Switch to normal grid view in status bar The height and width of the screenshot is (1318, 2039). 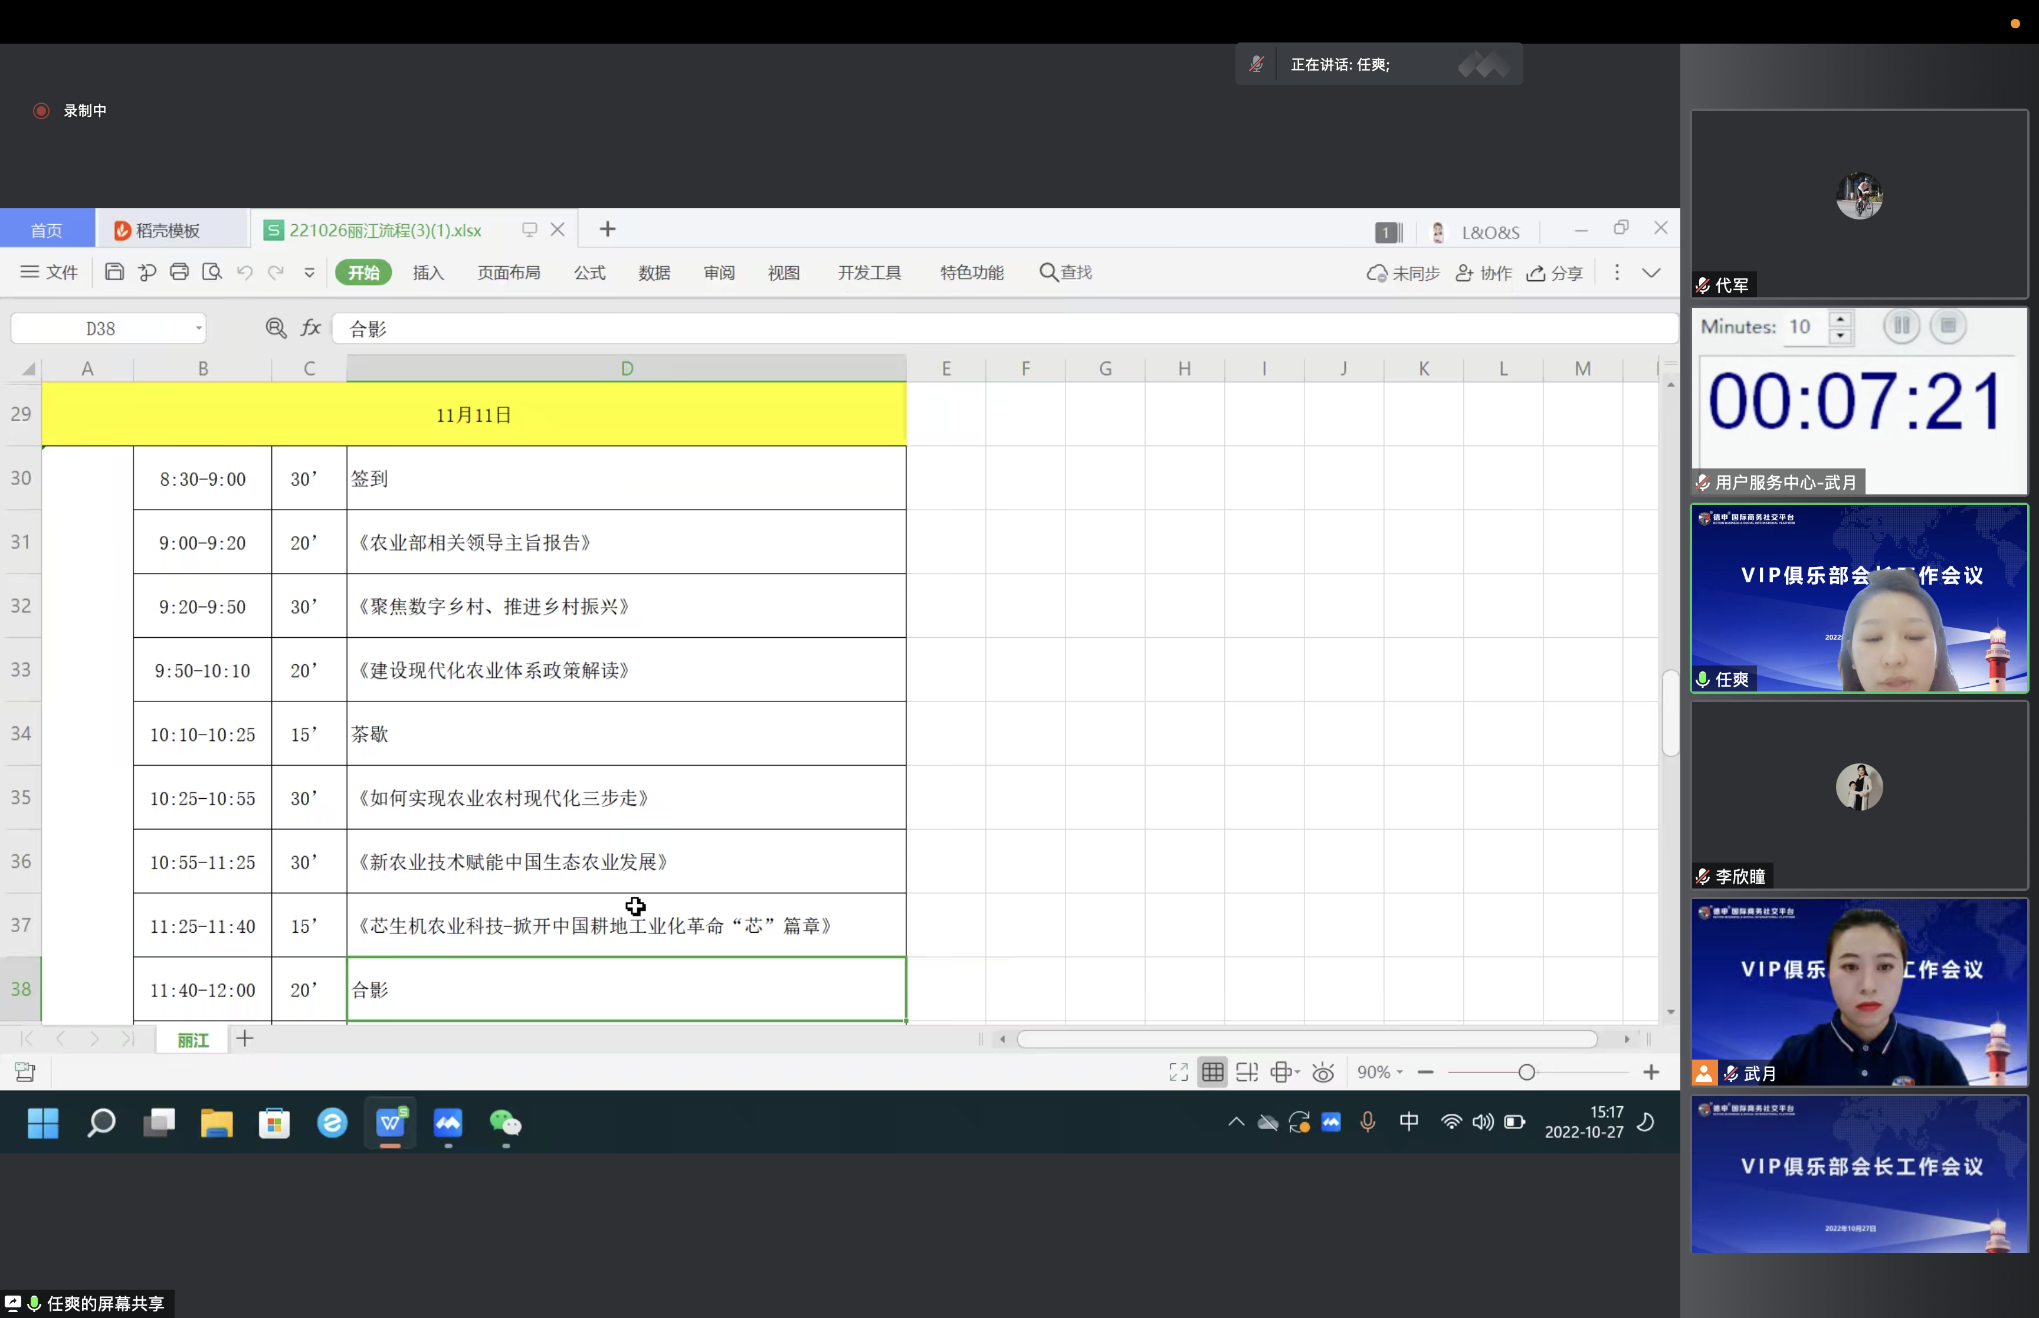point(1212,1073)
